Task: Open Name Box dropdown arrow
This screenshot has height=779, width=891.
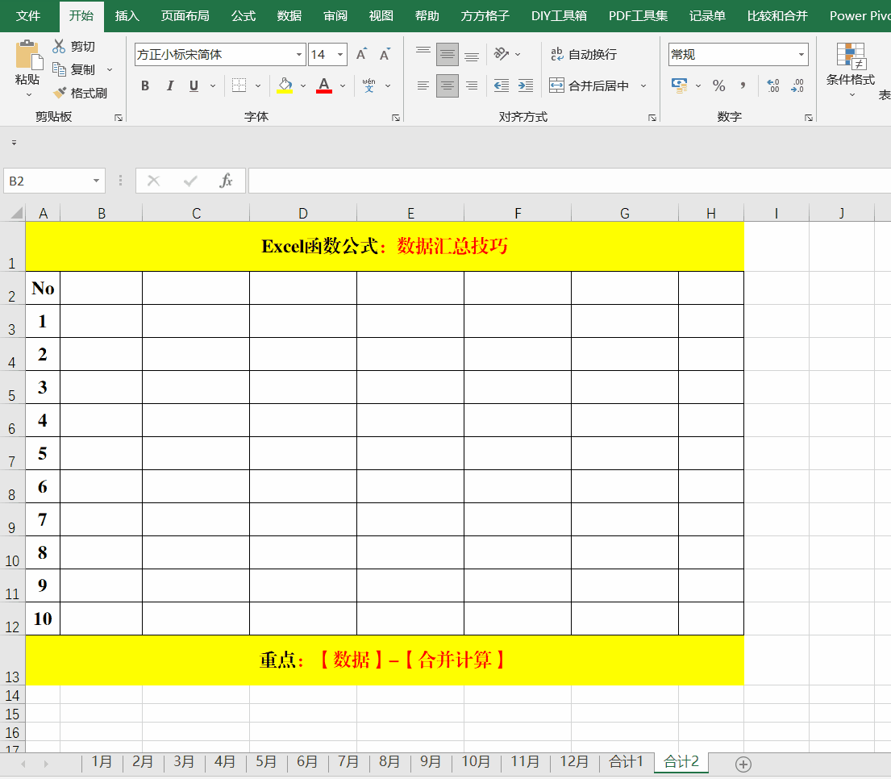Action: (96, 181)
